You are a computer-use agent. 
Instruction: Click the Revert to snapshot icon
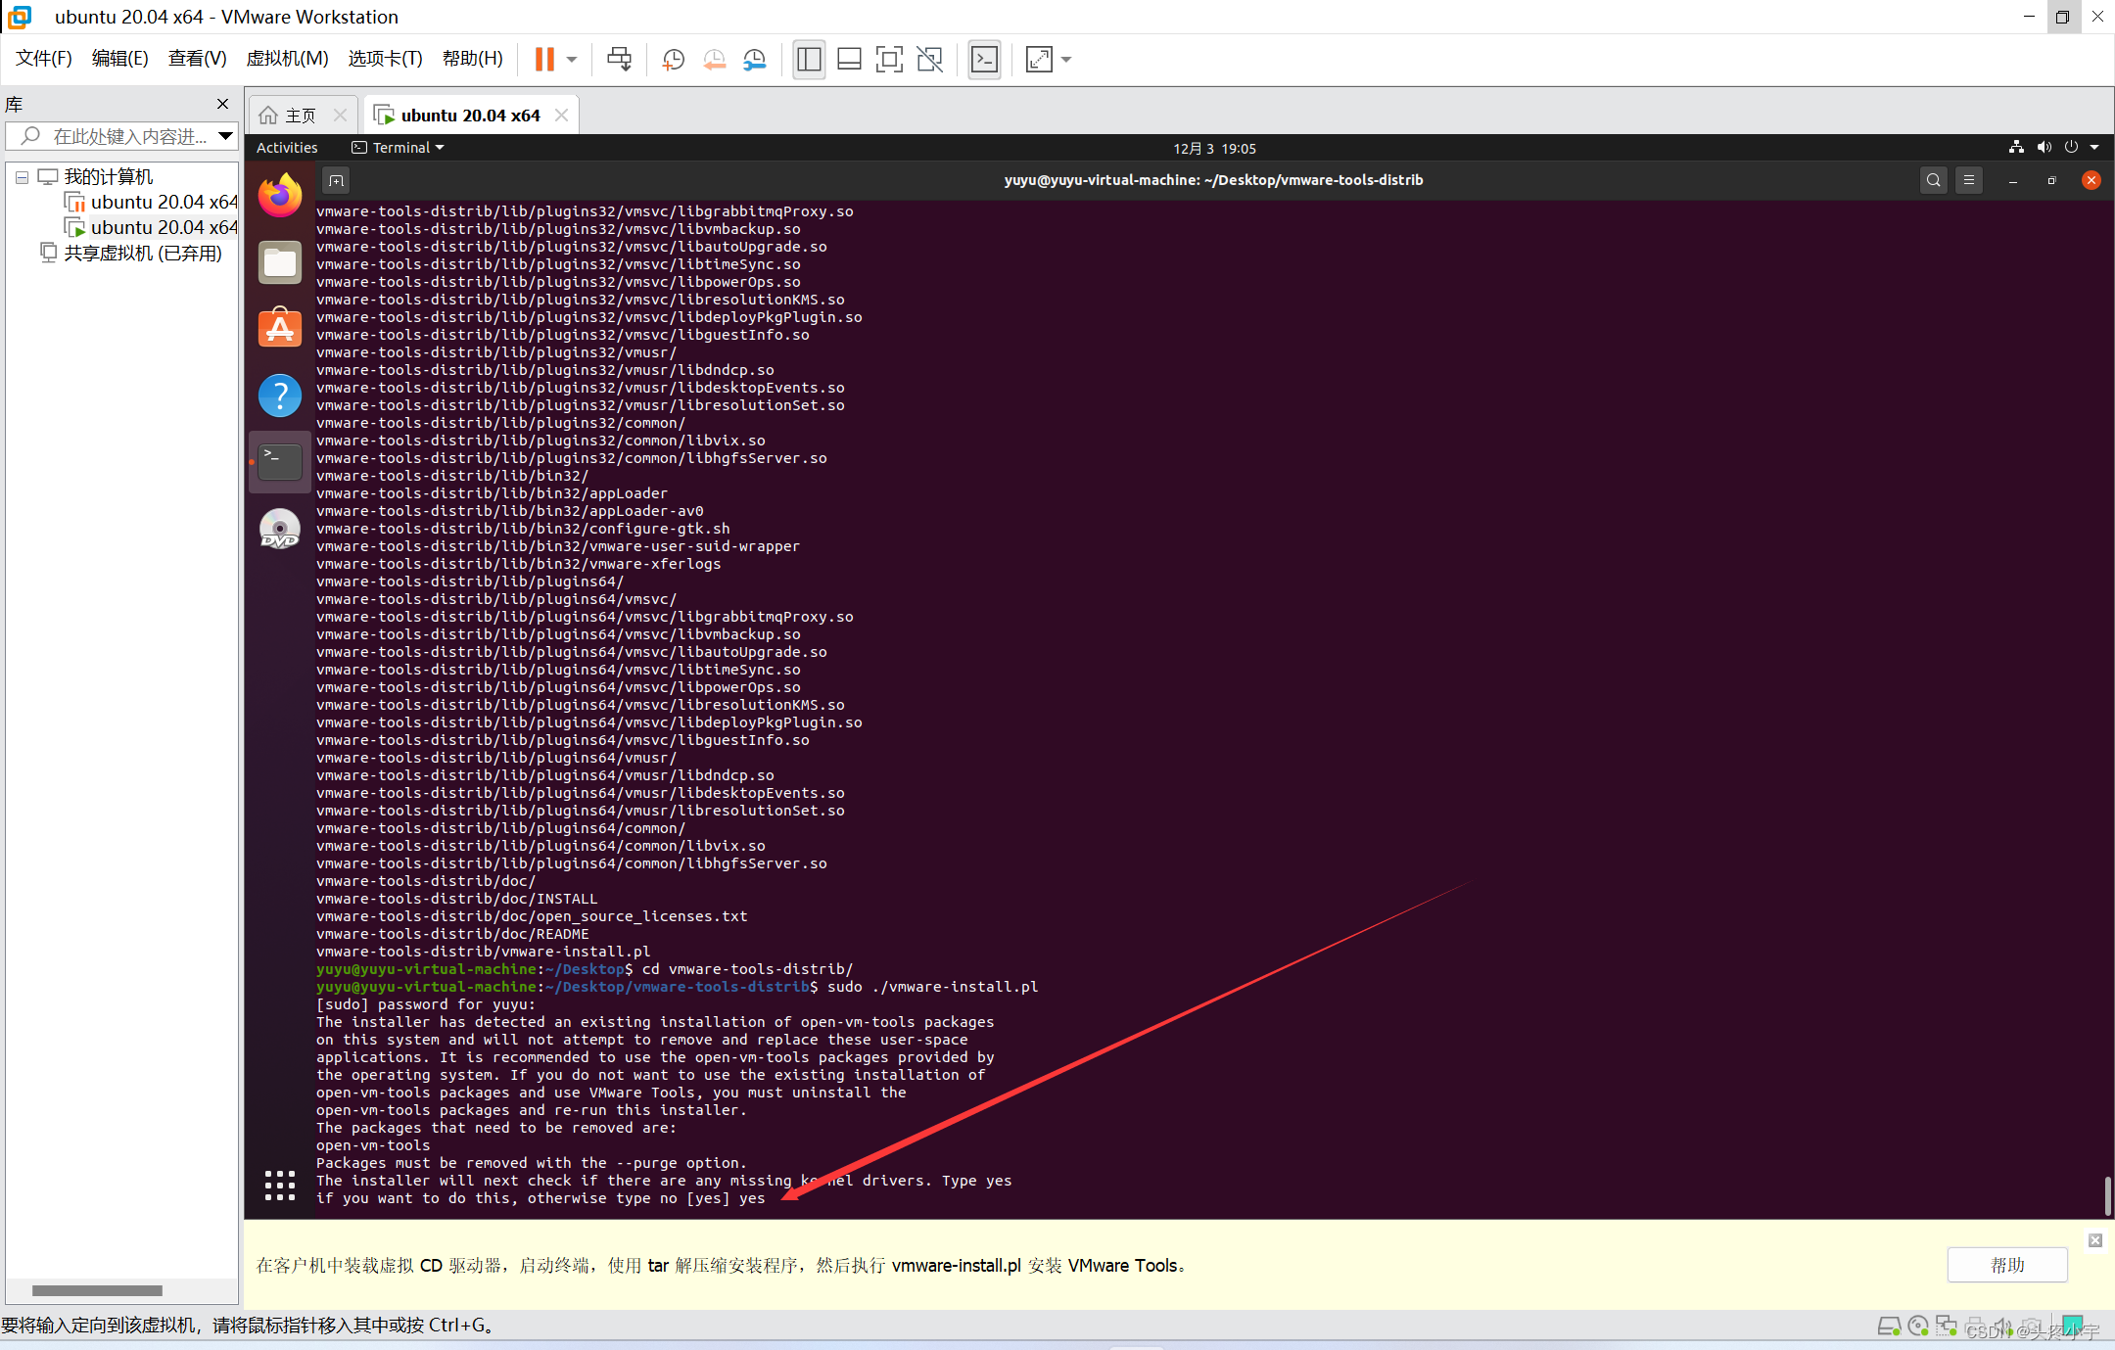(x=714, y=60)
